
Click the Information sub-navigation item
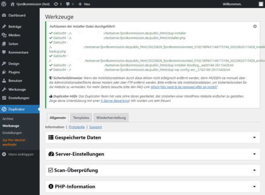pyautogui.click(x=55, y=127)
